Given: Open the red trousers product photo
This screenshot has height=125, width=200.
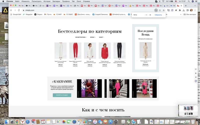Looking at the screenshot, I should (x=75, y=50).
